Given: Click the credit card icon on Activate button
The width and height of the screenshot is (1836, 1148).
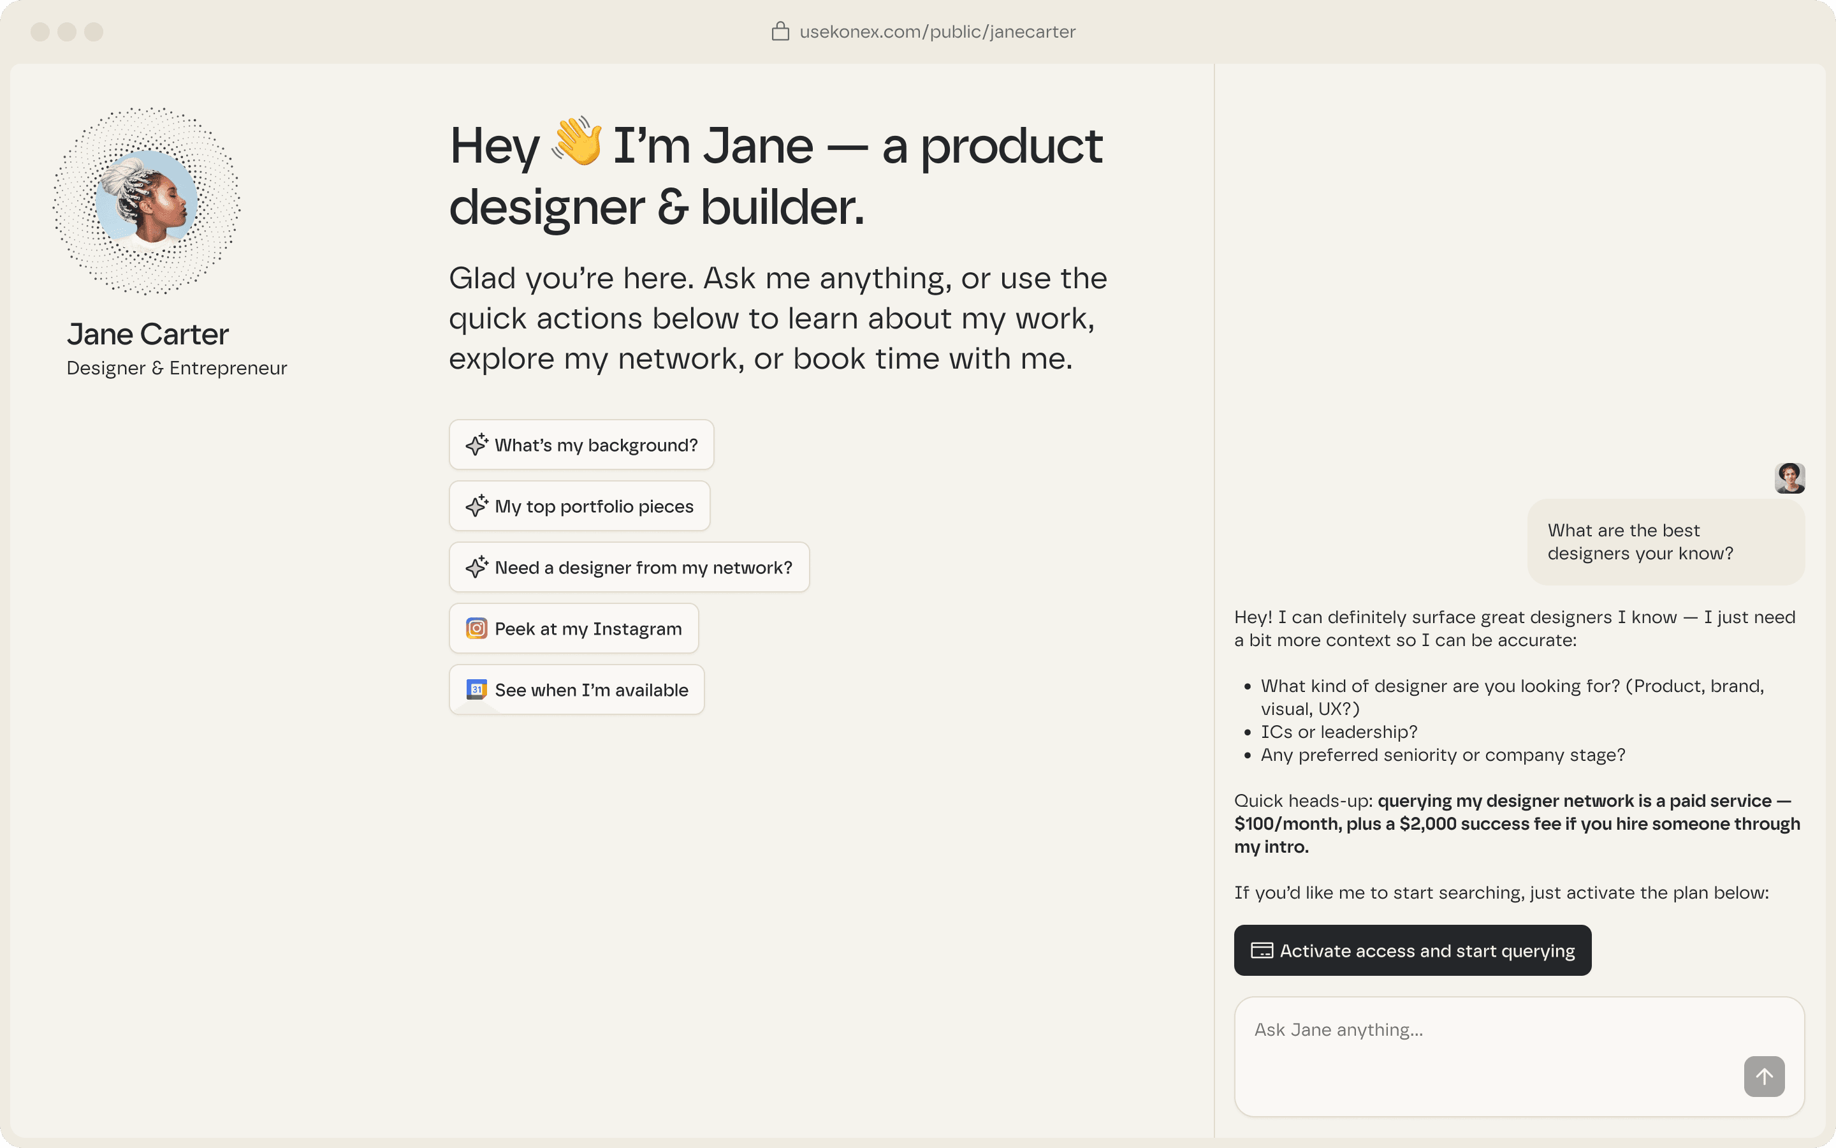Looking at the screenshot, I should tap(1262, 950).
